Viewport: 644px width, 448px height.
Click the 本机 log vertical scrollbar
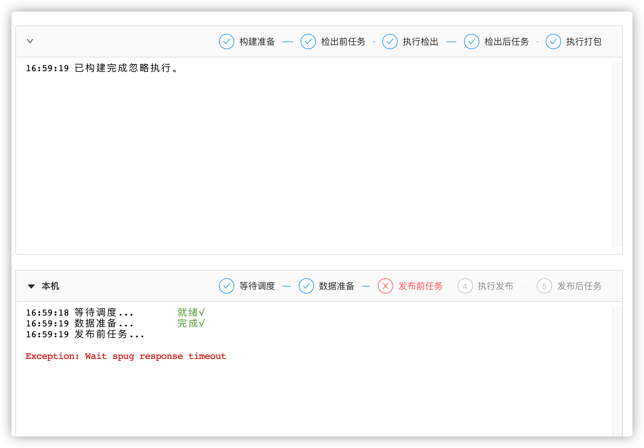coord(617,372)
